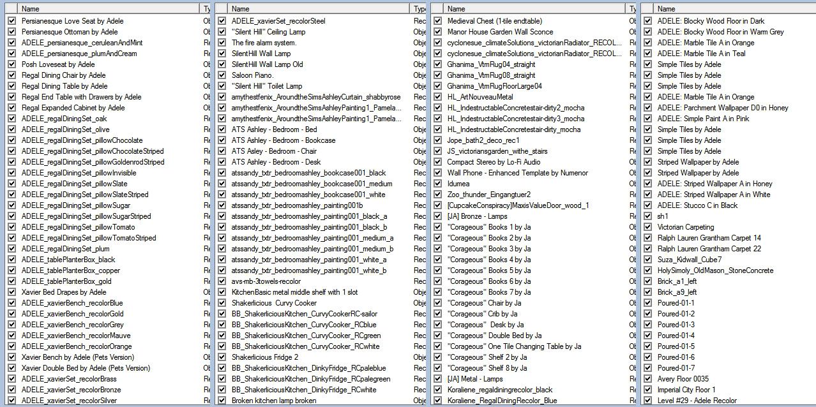Uncheck the sh1 checkbox
Screen dimensions: 816x407
pos(647,216)
